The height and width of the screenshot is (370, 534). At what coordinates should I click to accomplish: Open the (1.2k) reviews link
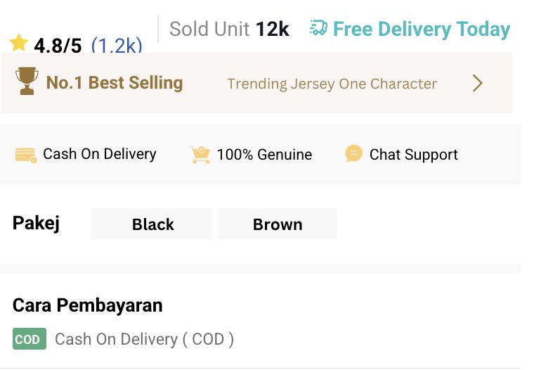117,46
